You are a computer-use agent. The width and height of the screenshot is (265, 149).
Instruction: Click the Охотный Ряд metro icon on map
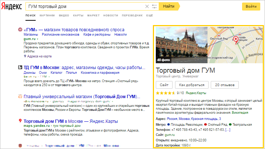pos(219,36)
